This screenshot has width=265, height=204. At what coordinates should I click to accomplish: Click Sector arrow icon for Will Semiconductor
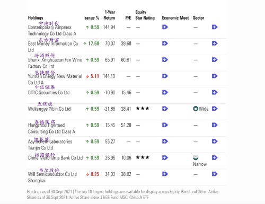[x=215, y=174]
